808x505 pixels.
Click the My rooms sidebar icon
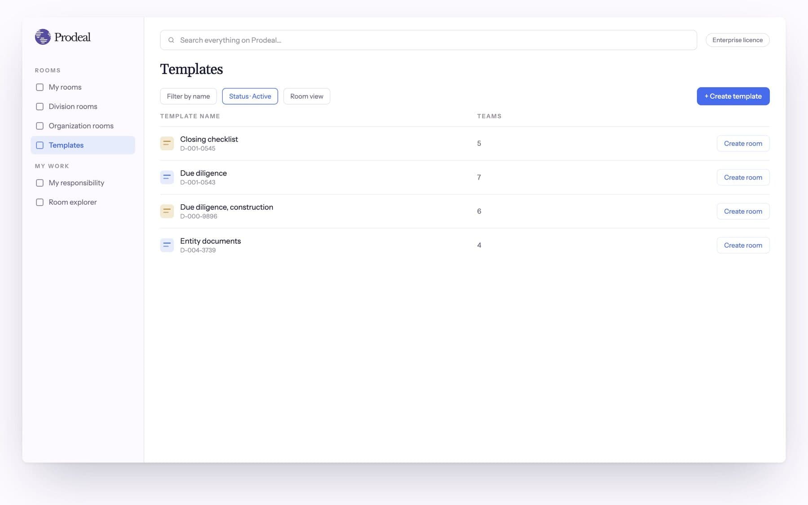tap(40, 87)
